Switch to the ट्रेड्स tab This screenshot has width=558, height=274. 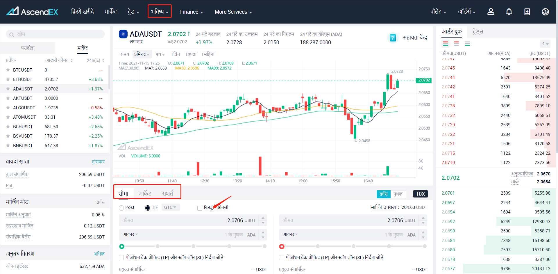(478, 31)
